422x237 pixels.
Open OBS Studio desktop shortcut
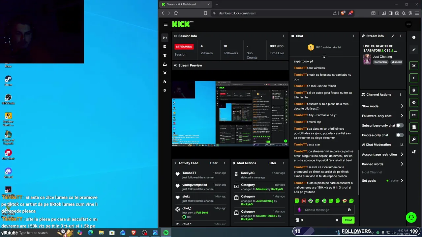point(8,99)
